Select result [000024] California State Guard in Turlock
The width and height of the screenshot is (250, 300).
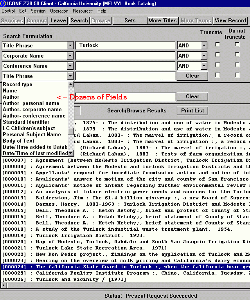point(125,267)
